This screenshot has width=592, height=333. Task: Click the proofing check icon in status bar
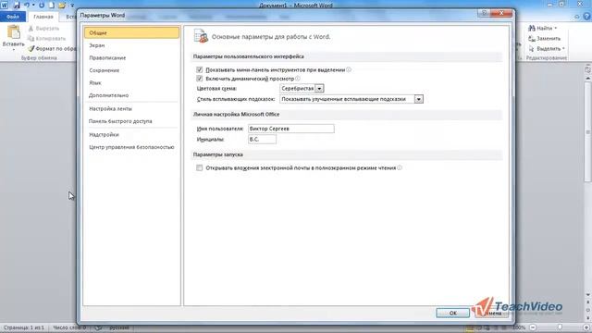click(x=98, y=327)
